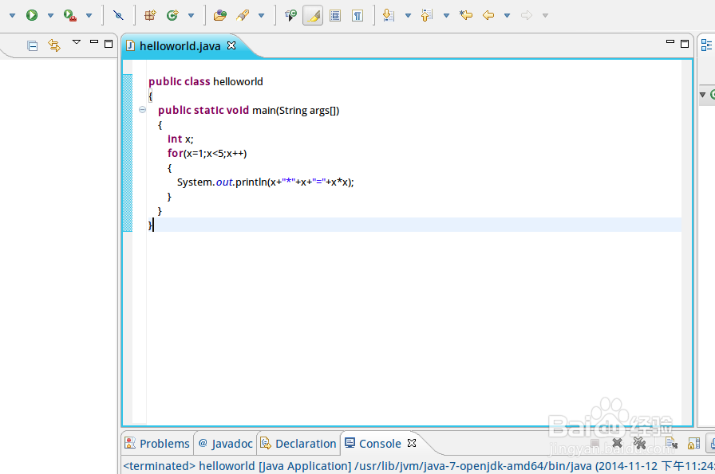Switch to the Declaration tab
Screen dimensions: 715x474
click(x=298, y=444)
